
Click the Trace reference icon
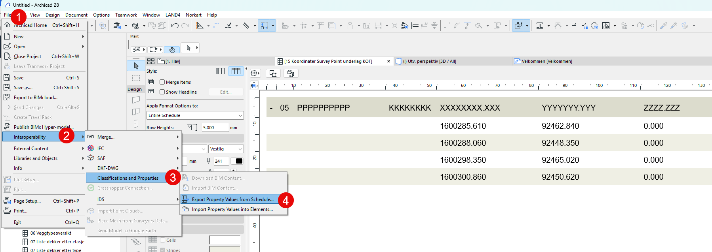[x=331, y=26]
